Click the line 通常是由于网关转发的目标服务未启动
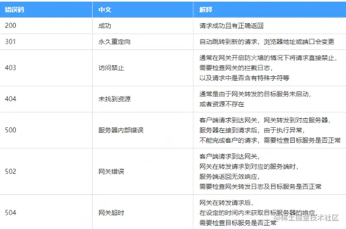 point(255,94)
